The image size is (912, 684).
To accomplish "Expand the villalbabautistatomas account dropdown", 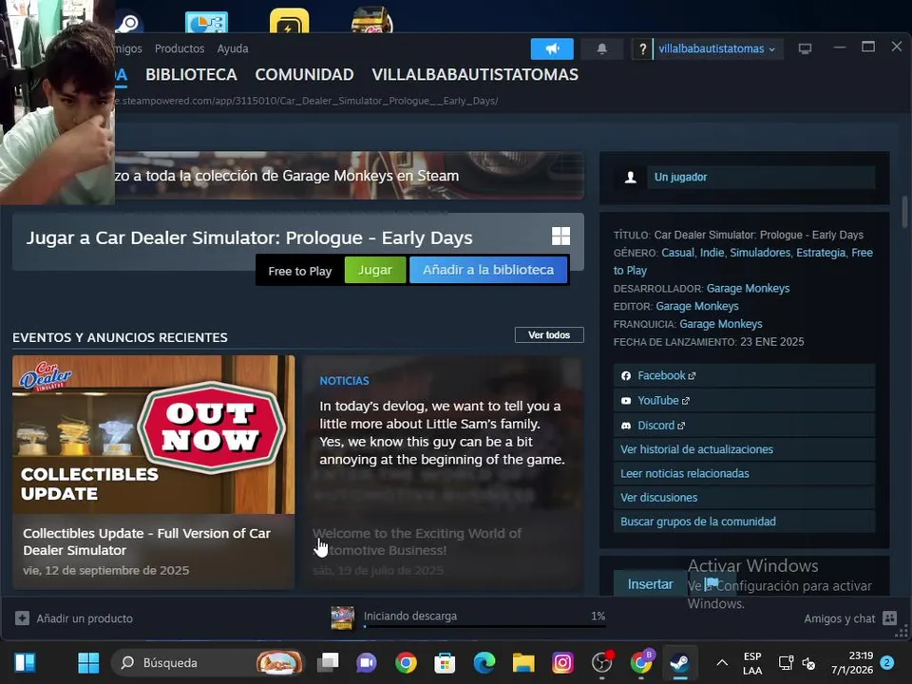I will point(716,48).
